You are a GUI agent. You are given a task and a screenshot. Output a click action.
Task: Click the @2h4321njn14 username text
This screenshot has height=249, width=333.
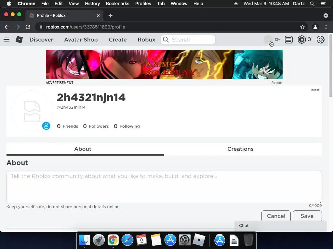click(71, 107)
